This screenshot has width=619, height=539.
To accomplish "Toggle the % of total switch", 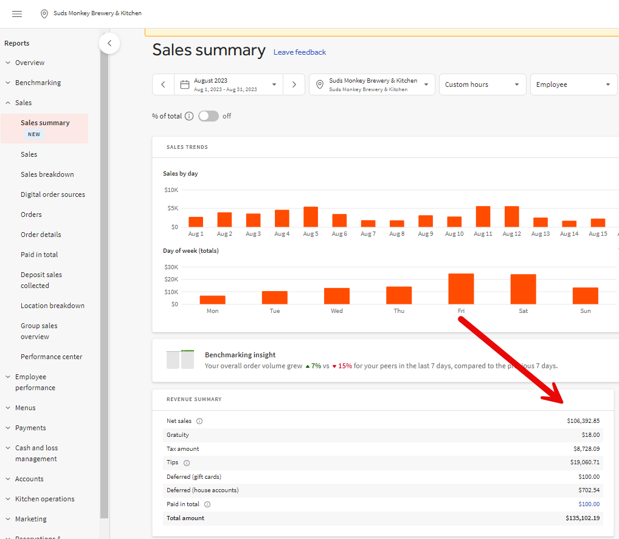I will pyautogui.click(x=209, y=116).
